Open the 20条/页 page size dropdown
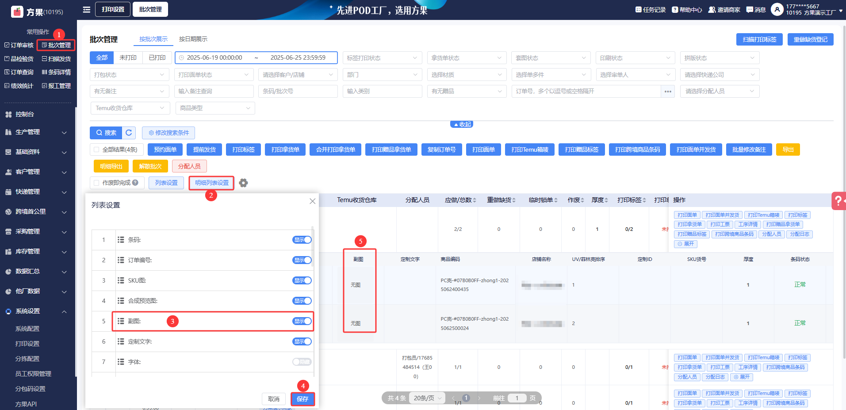 click(x=428, y=398)
